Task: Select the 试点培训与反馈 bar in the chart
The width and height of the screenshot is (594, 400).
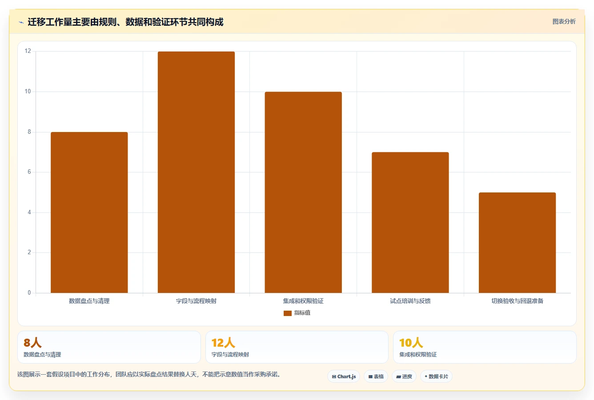Action: pos(410,223)
